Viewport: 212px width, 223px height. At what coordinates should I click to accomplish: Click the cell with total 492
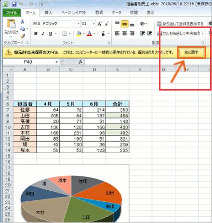tap(118, 133)
